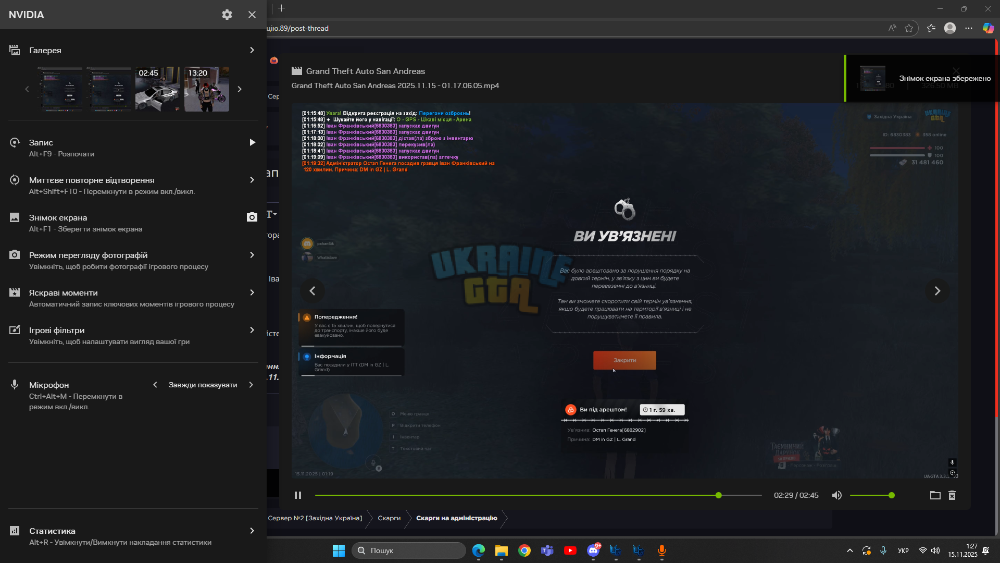Screen dimensions: 1000x563
Task: Expand Миттєве повторне відтворення options
Action: coord(252,180)
